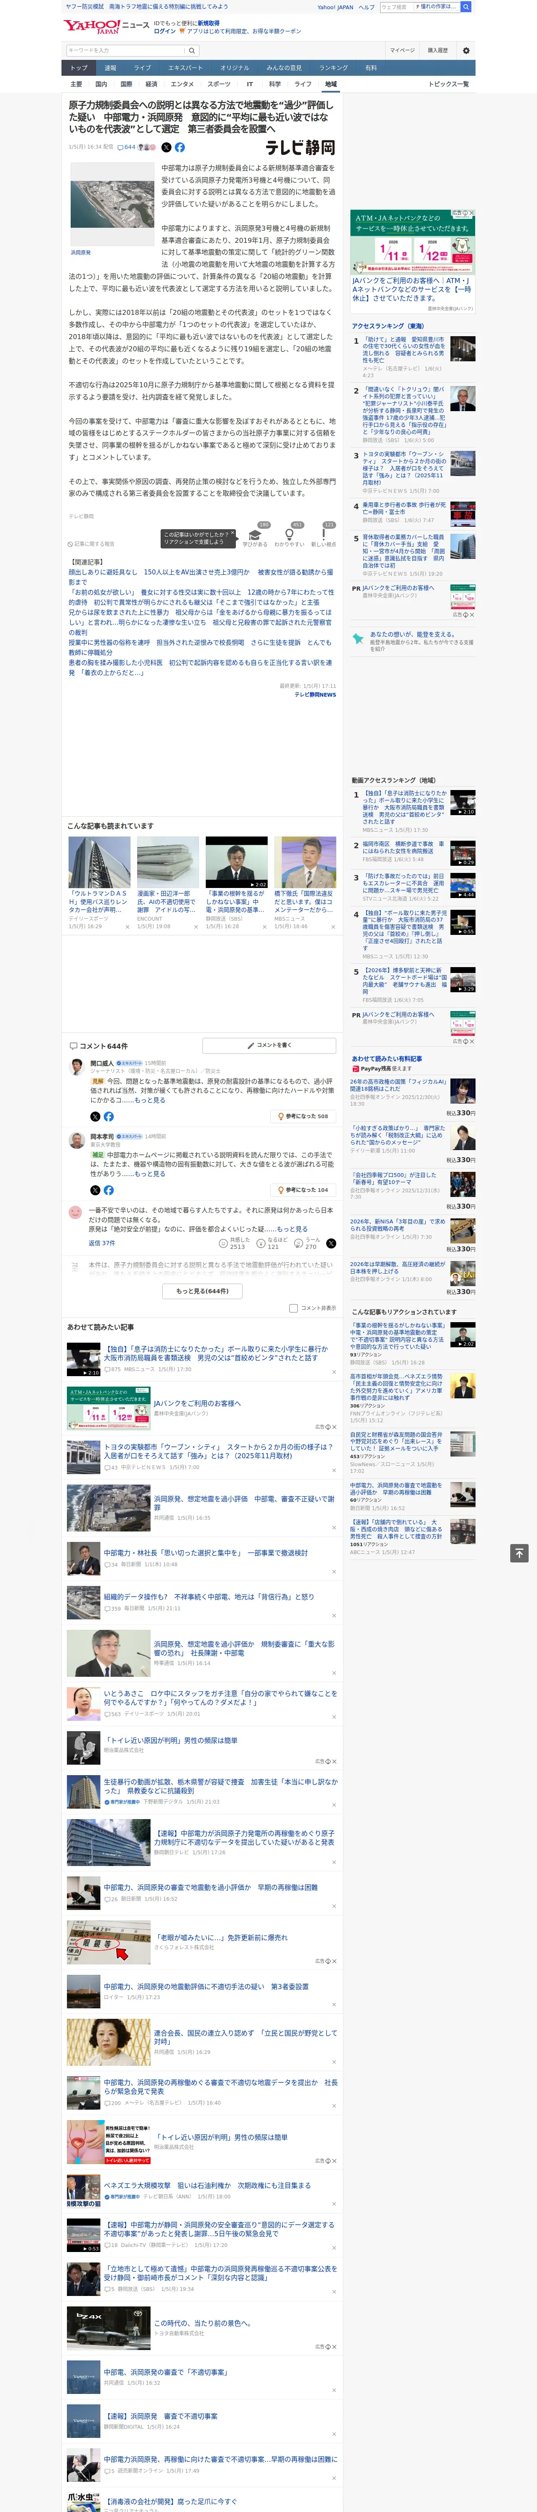
Task: Click the ログイン link
Action: (x=165, y=31)
